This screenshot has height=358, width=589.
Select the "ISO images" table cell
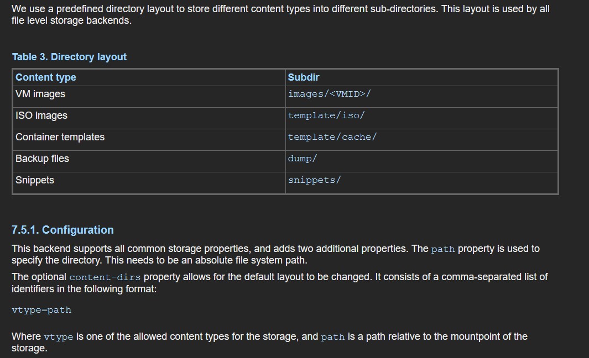[x=41, y=115]
